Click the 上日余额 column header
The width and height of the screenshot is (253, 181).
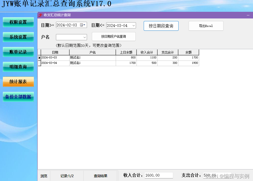126,52
